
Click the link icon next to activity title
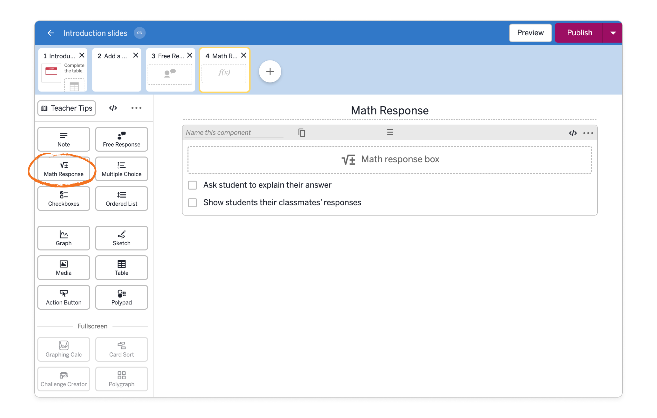click(139, 33)
